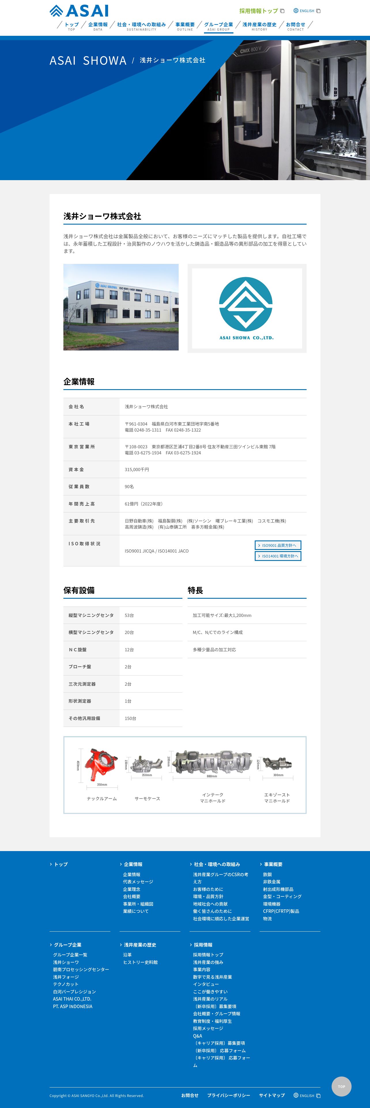Select グループ企業 ASAI GROUP navigation item
This screenshot has width=370, height=1108.
pos(218,26)
